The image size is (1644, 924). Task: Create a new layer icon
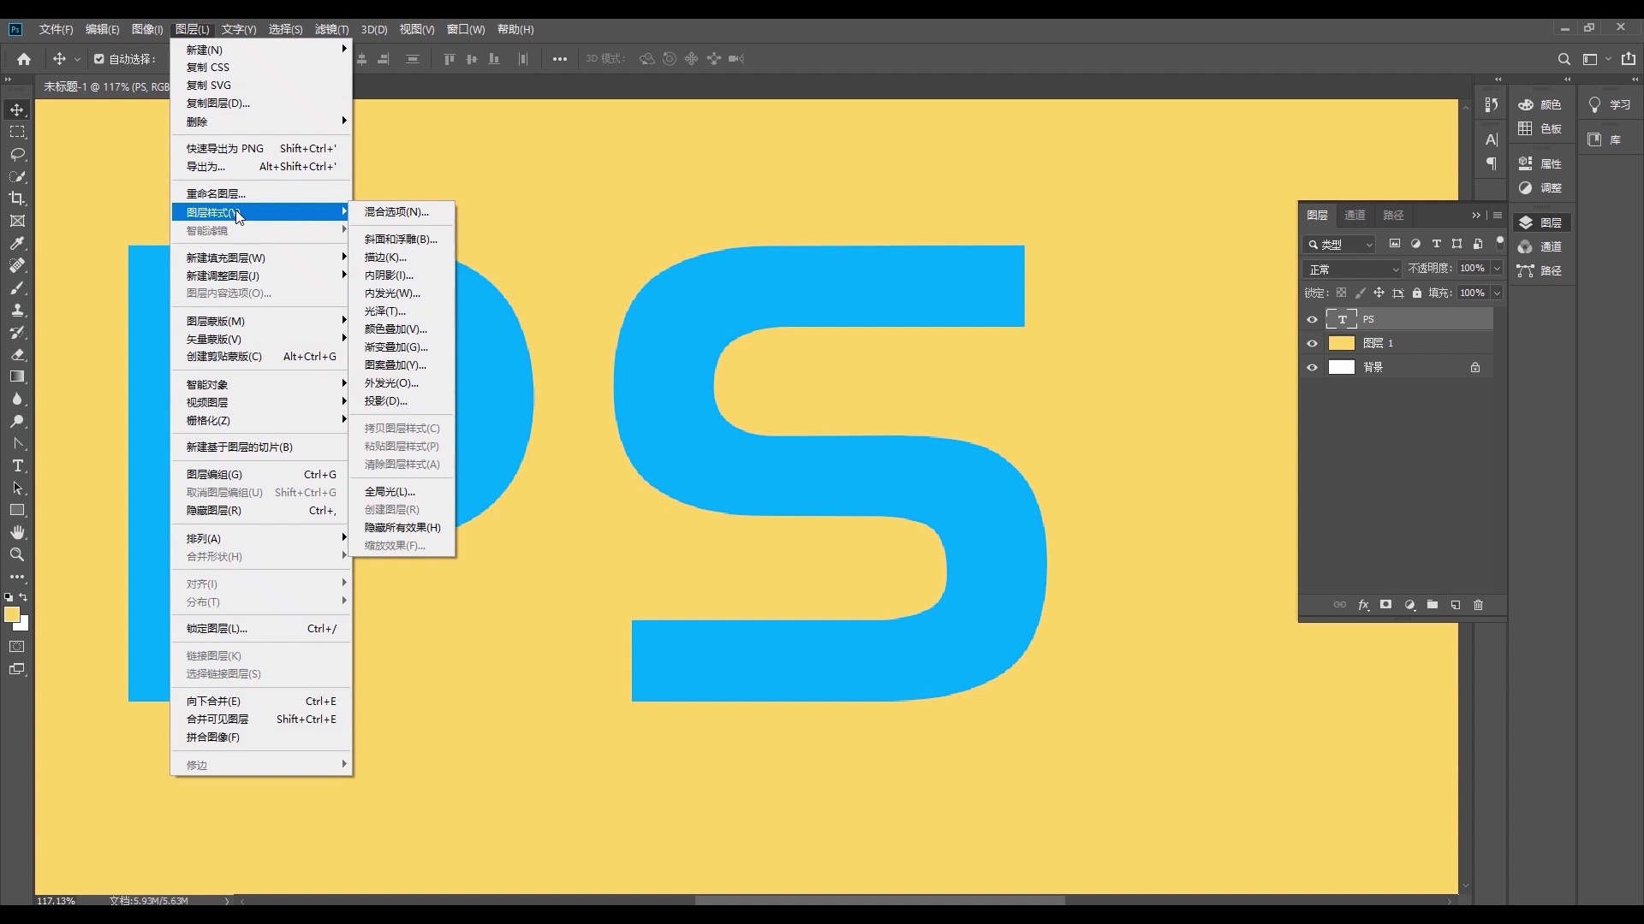pos(1456,605)
